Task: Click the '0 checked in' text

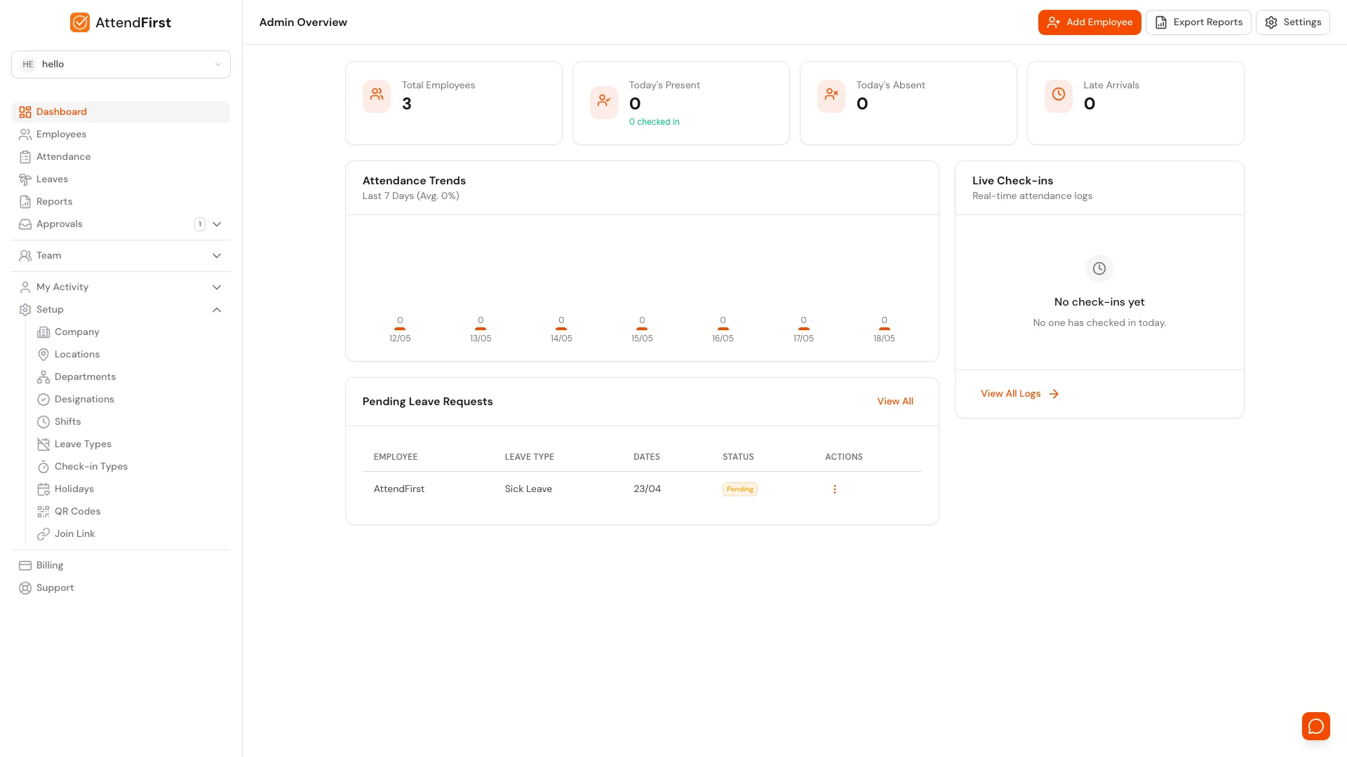Action: click(654, 122)
